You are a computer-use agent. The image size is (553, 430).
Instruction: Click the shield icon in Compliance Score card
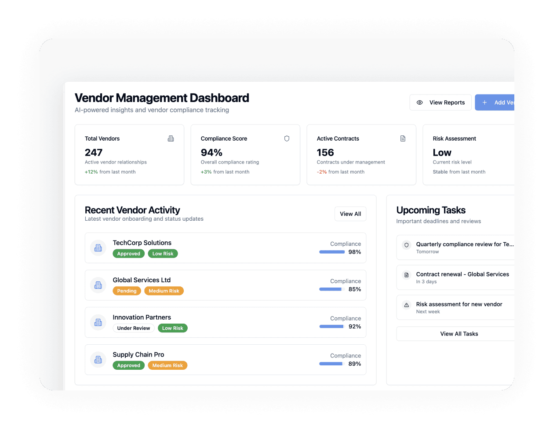(287, 138)
